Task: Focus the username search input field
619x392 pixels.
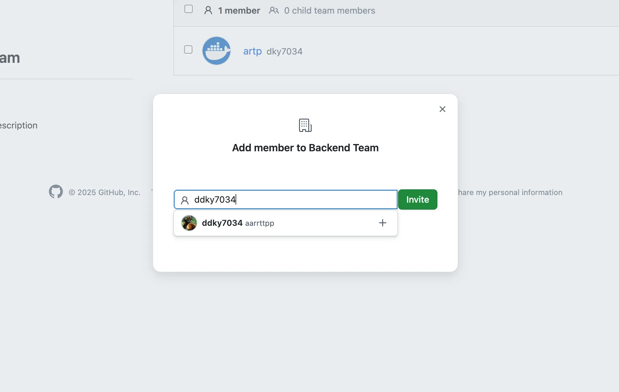Action: click(x=286, y=199)
